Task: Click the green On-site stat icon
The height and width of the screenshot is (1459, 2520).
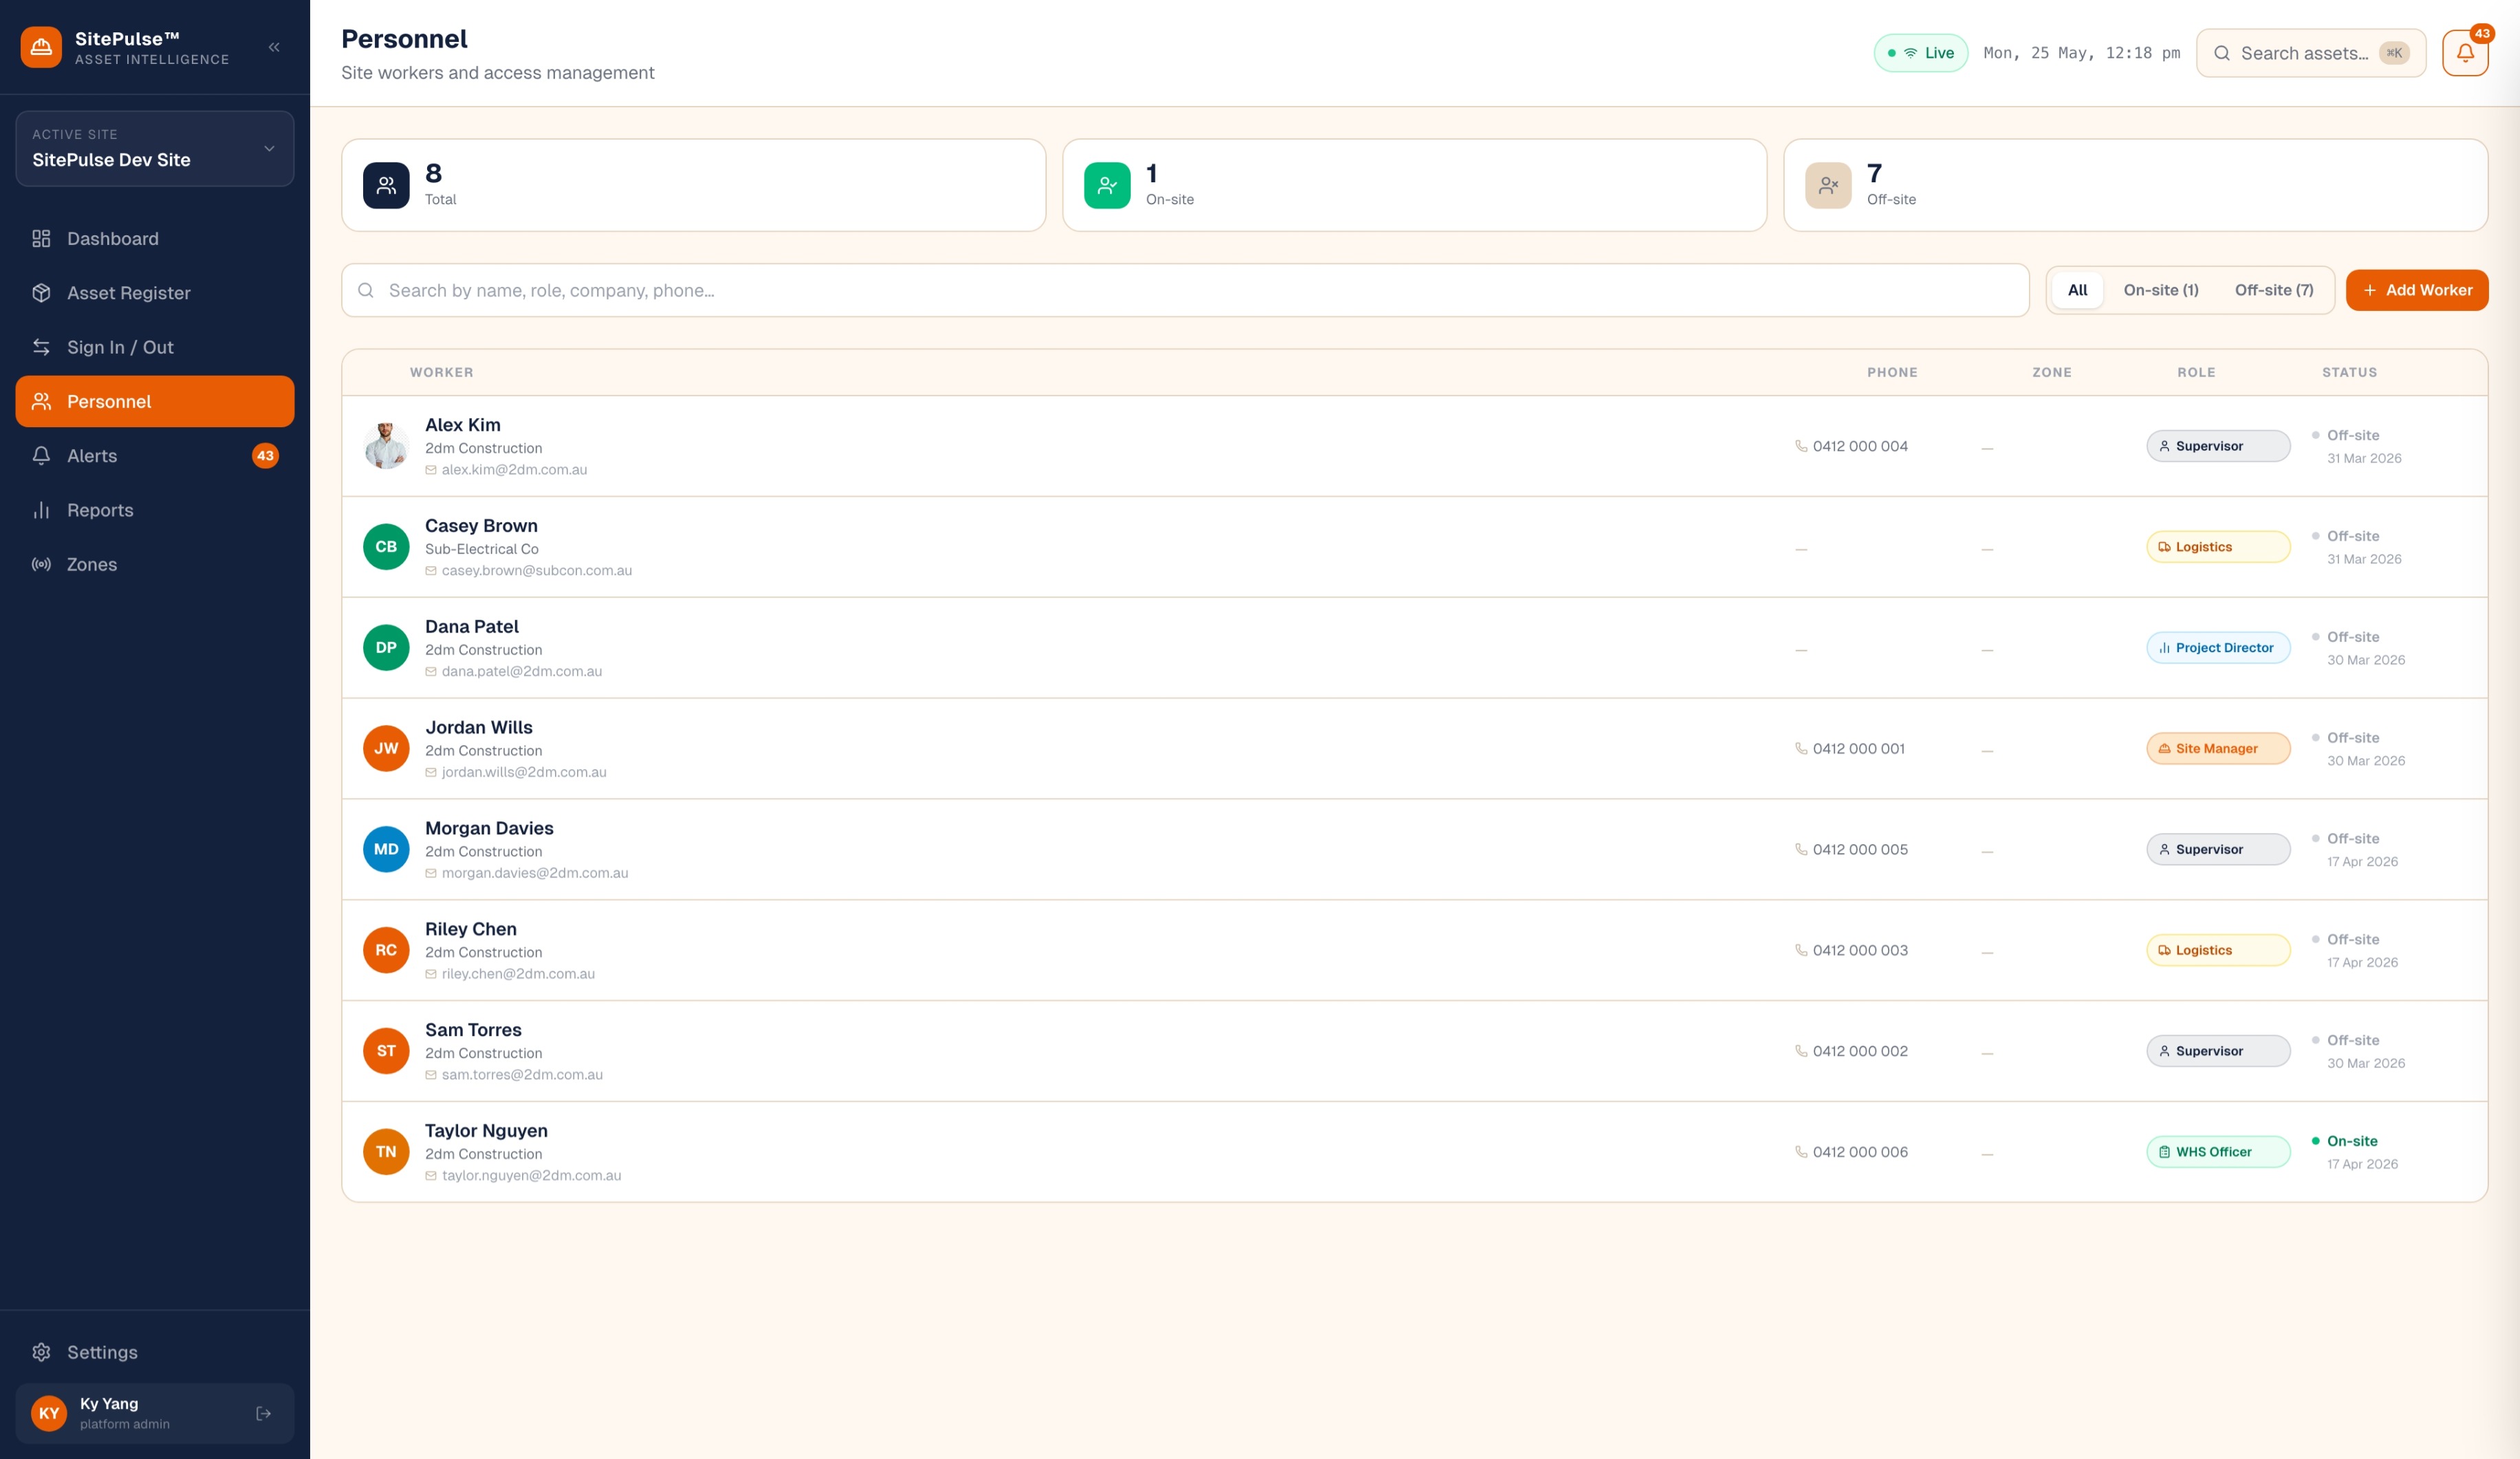Action: coord(1107,185)
